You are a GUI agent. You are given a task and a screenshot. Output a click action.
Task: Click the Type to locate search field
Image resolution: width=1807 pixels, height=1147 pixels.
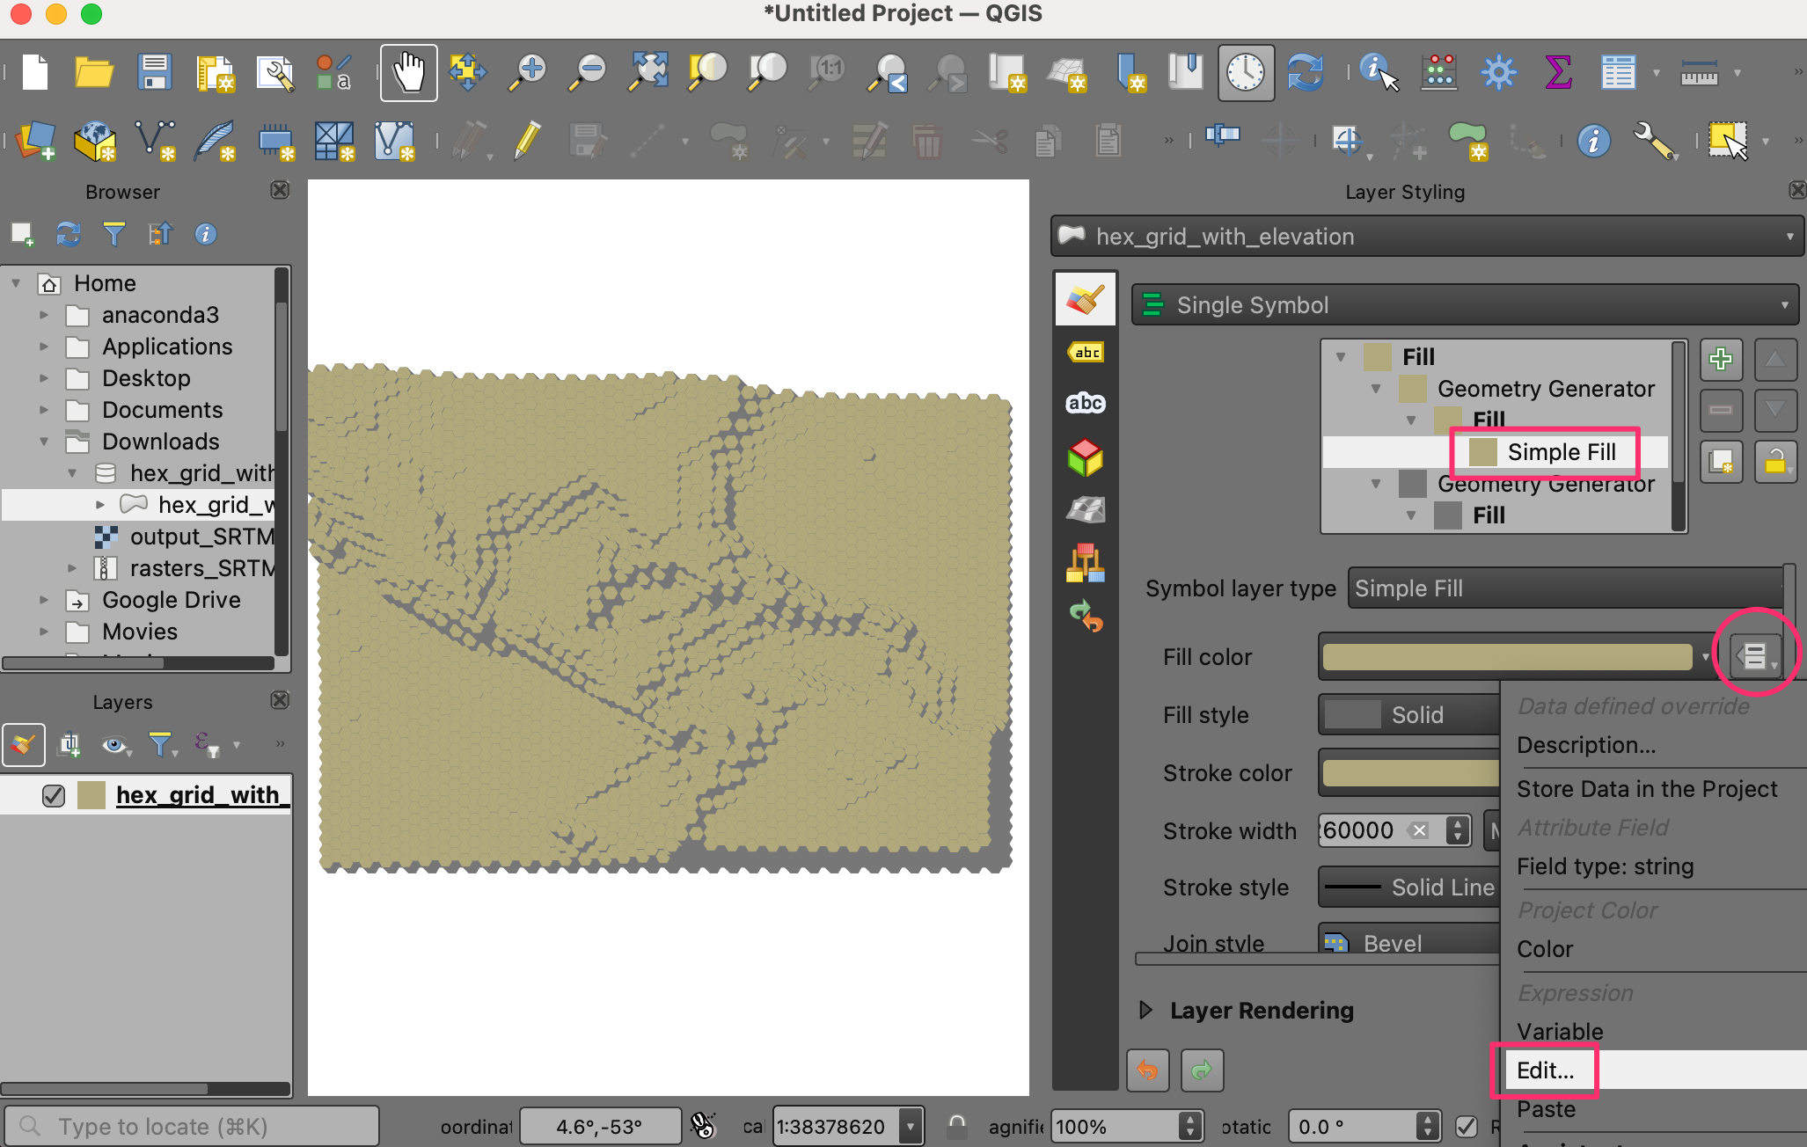tap(194, 1126)
